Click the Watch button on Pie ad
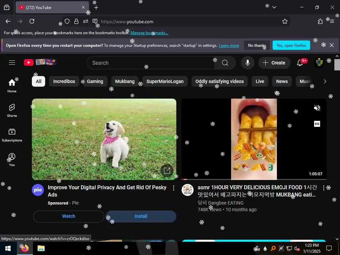 (69, 216)
